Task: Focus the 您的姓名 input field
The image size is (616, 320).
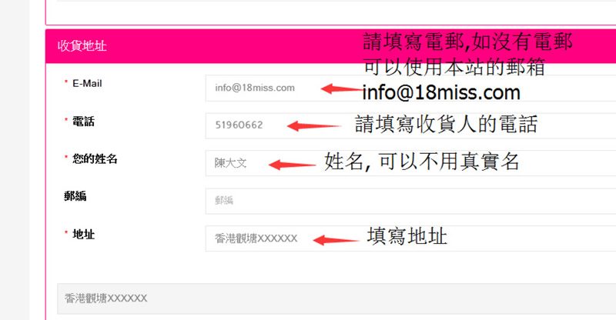Action: pos(410,163)
